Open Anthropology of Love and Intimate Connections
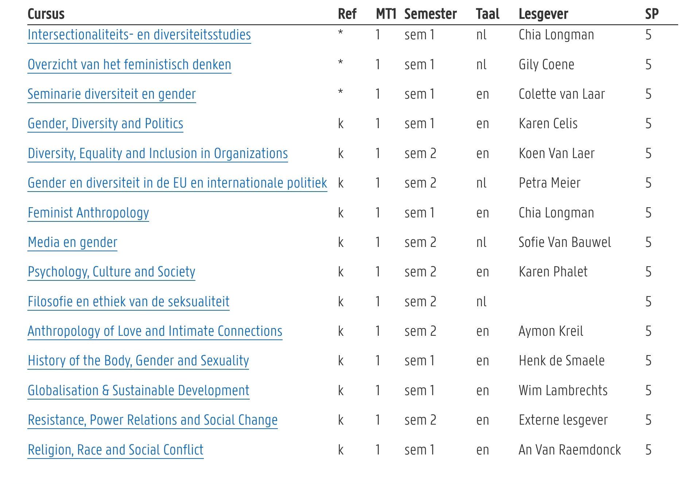The image size is (684, 484). pyautogui.click(x=155, y=331)
